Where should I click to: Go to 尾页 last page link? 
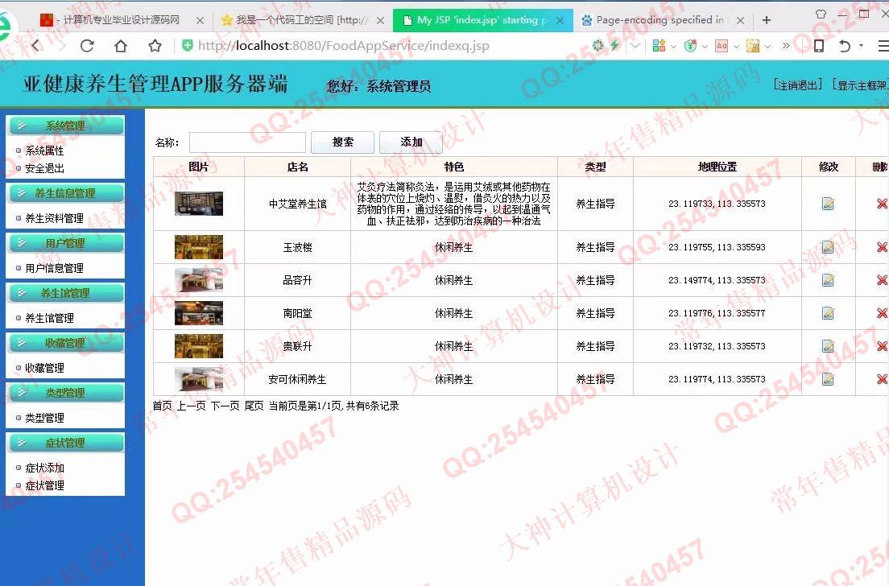click(x=254, y=406)
